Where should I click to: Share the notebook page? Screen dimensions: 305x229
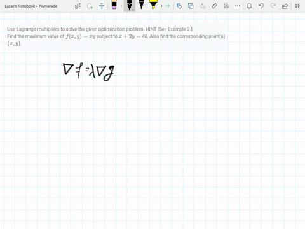[x=285, y=6]
